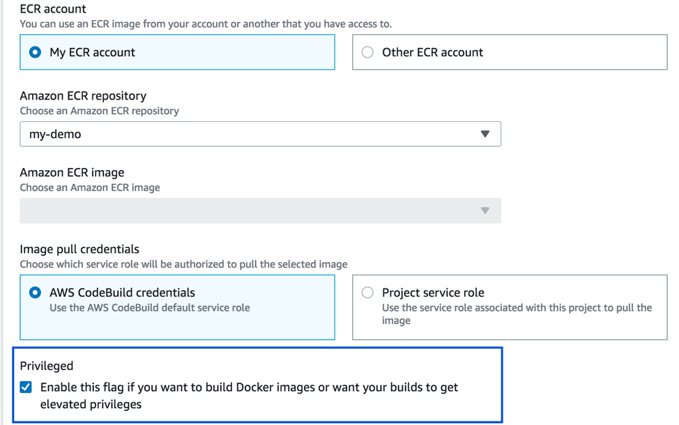Choose Project service role for image pull
Screen dimensions: 679x425
point(367,293)
